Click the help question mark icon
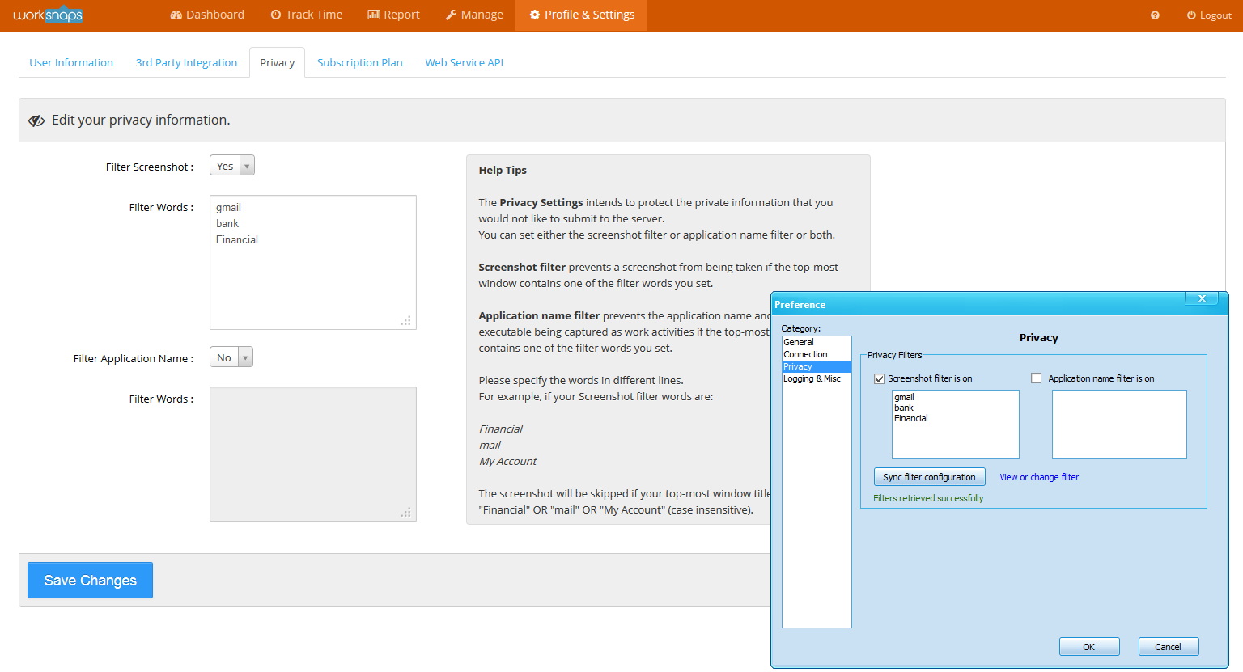1243x672 pixels. [1155, 15]
